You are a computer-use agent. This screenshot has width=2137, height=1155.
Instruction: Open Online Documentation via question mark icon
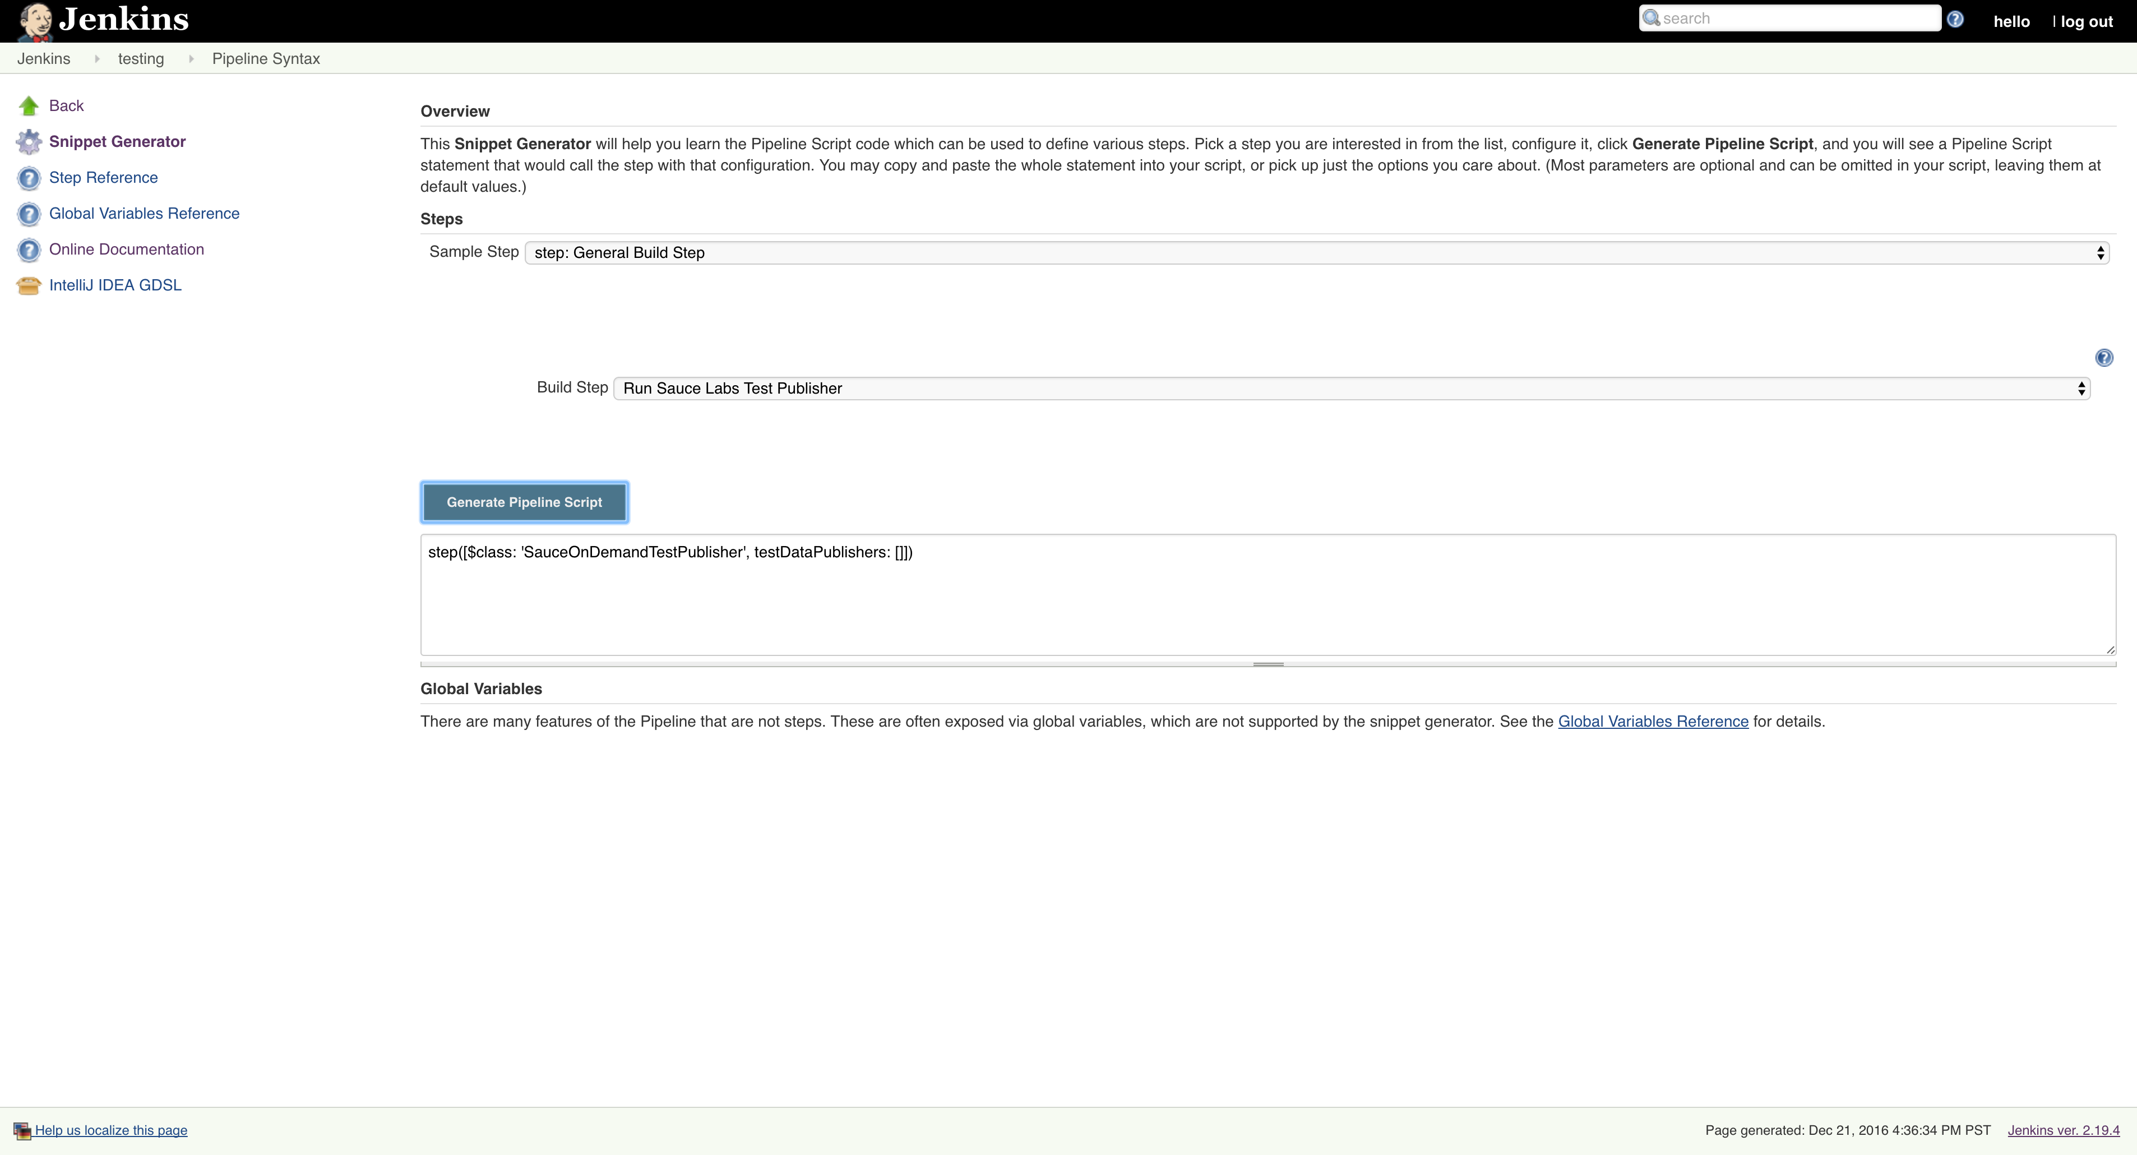29,250
